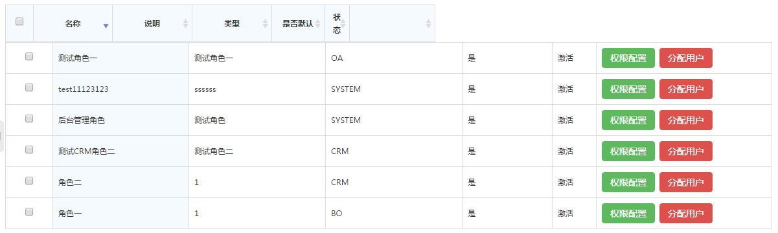Click 权限配置 in 角色一 row

pos(628,214)
